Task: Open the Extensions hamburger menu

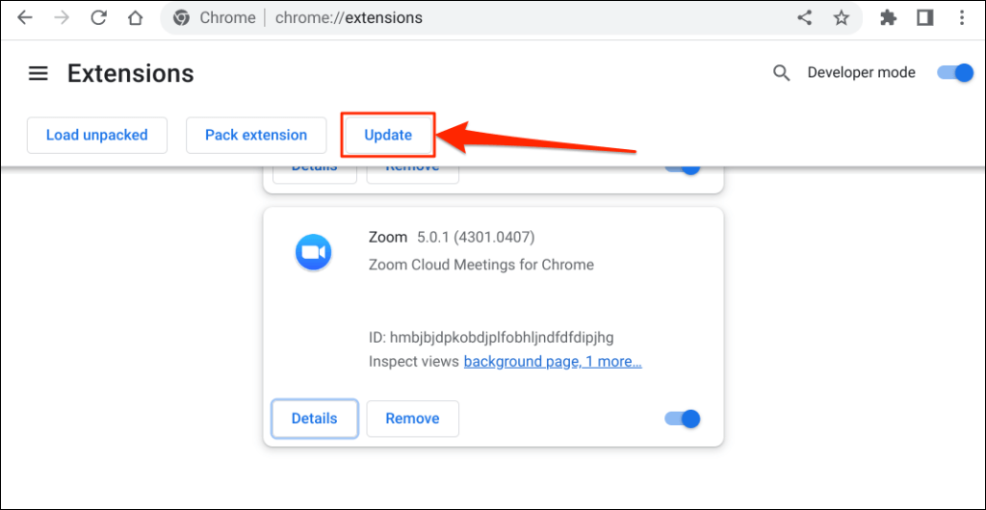Action: [39, 73]
